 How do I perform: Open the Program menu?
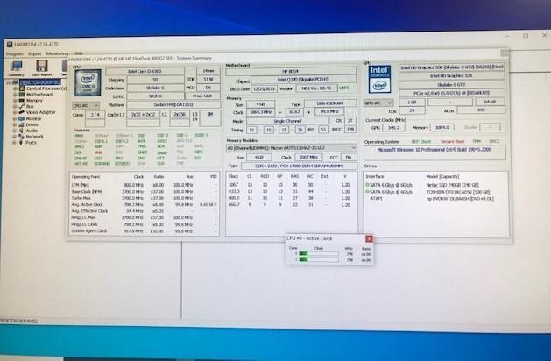click(x=15, y=54)
